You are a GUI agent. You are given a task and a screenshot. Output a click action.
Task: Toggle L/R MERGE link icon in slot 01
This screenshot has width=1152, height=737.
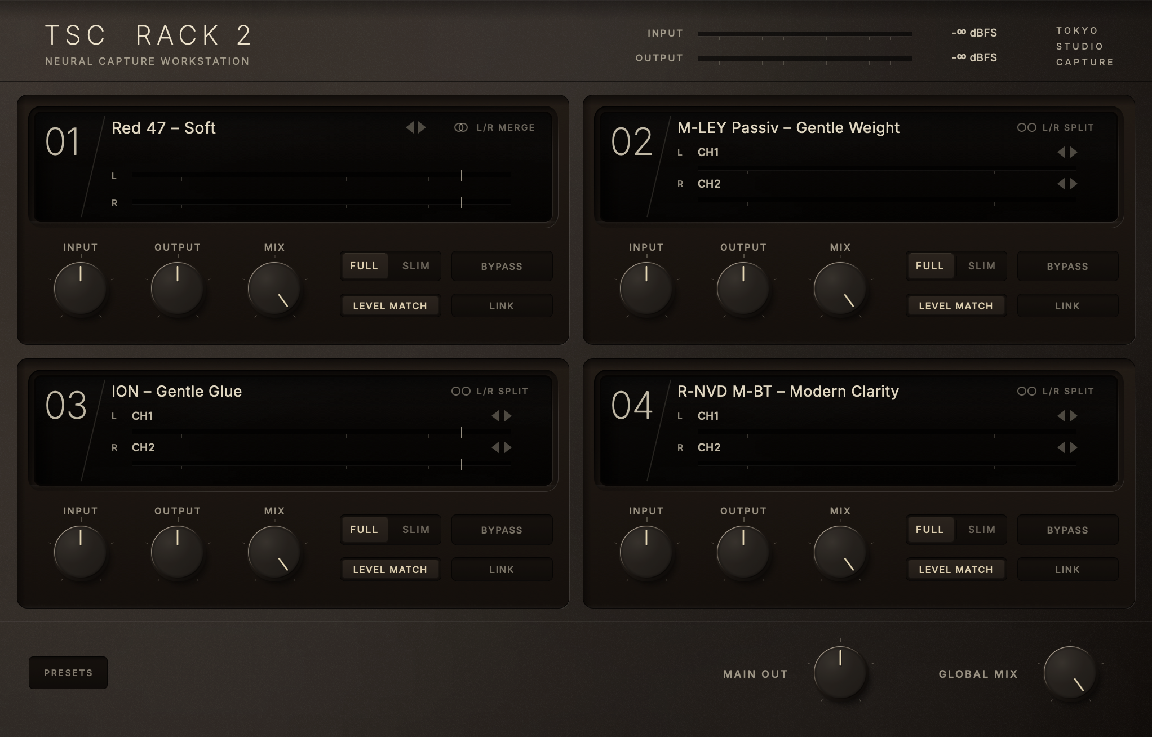point(461,127)
